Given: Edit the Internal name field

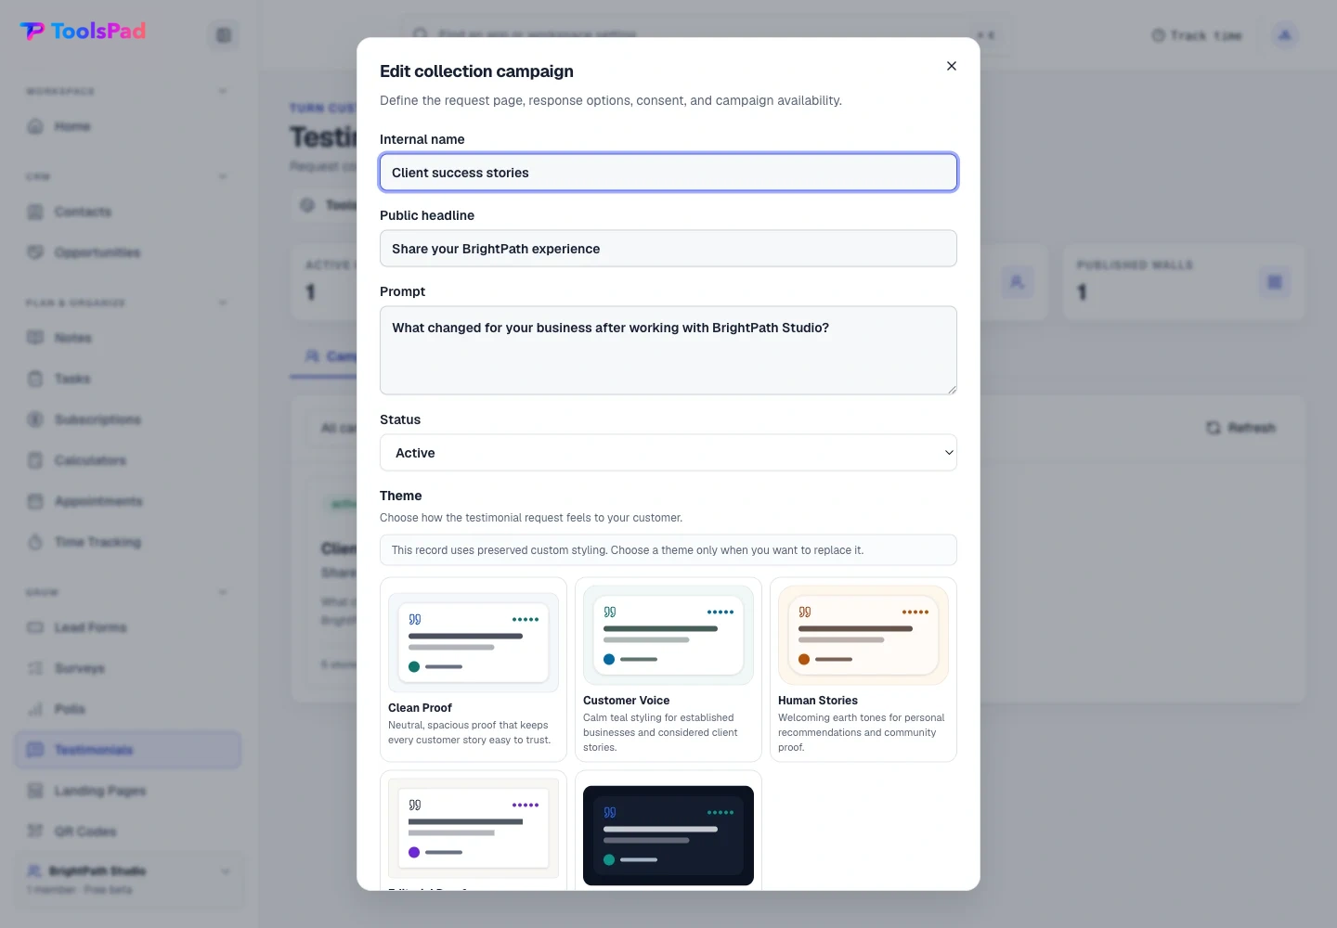Looking at the screenshot, I should pyautogui.click(x=668, y=173).
